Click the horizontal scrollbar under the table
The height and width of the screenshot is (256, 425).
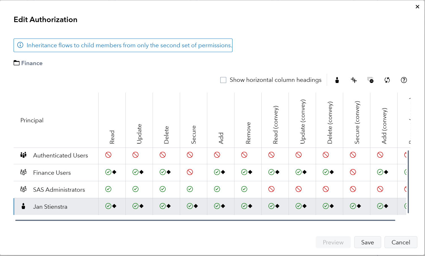coord(205,220)
